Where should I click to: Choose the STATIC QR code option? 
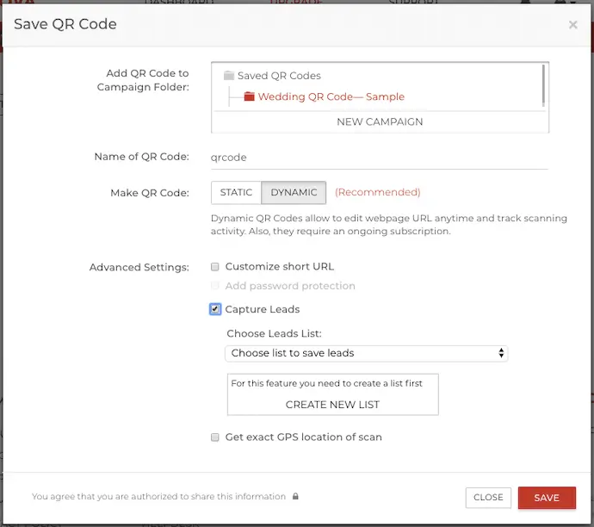236,193
